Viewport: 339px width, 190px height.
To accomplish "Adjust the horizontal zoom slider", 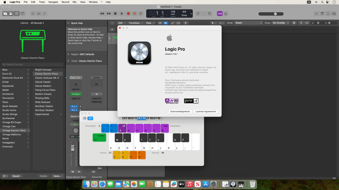I will [x=331, y=23].
